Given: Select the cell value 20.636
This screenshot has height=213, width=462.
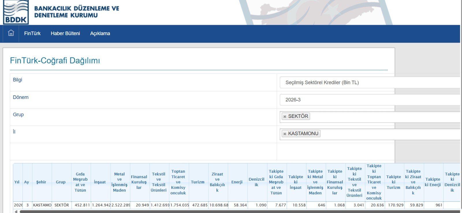Looking at the screenshot, I should [x=375, y=205].
